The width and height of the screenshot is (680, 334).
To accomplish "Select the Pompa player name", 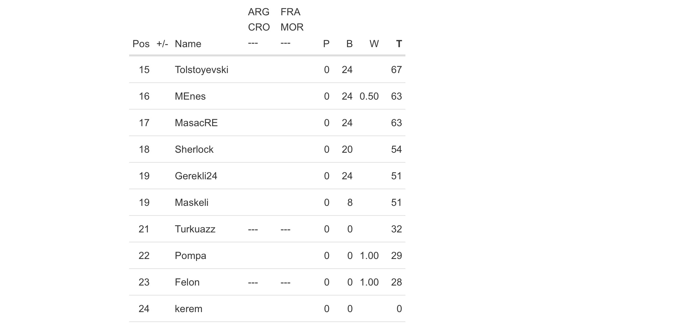I will tap(190, 256).
